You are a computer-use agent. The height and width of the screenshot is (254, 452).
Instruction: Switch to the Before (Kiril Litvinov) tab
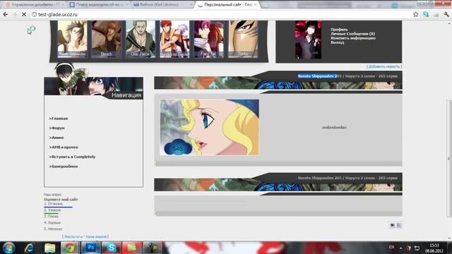tap(162, 5)
